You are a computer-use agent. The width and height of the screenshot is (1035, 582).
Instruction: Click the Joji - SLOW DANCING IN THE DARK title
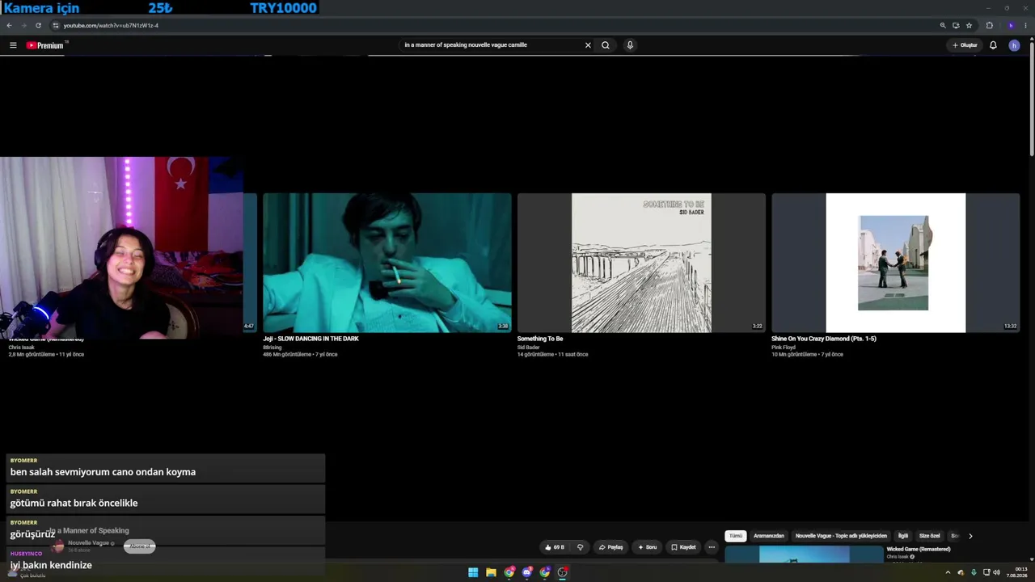tap(310, 339)
